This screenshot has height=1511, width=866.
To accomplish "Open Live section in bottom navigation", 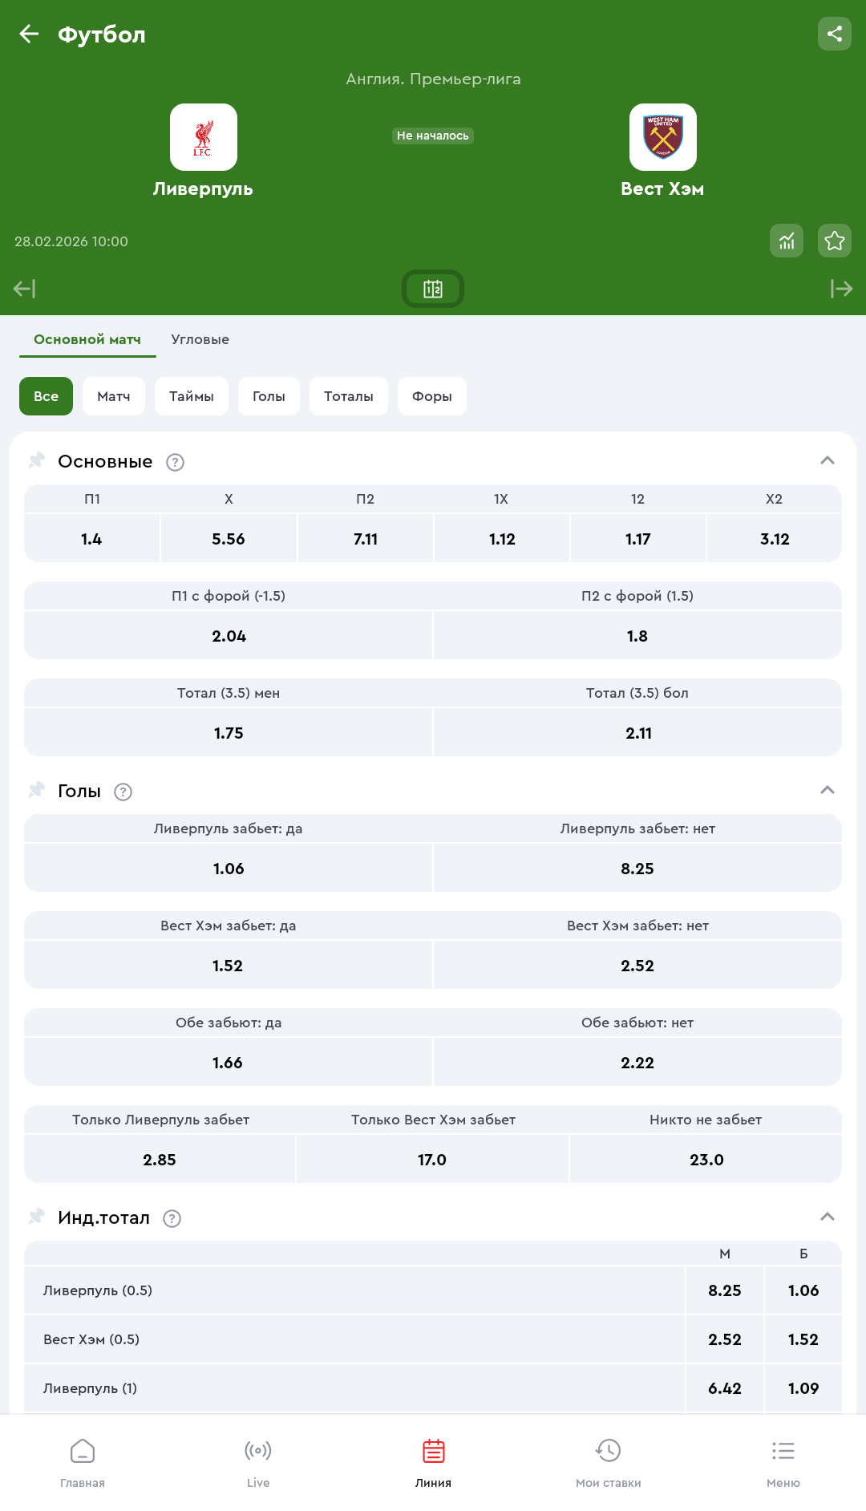I will [258, 1461].
